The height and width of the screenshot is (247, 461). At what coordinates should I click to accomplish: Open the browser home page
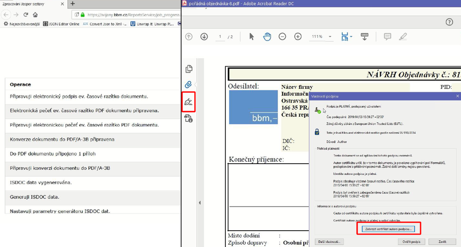point(35,14)
